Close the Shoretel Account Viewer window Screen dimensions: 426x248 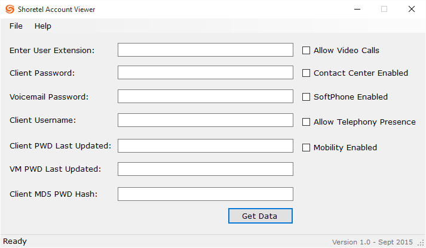[412, 10]
